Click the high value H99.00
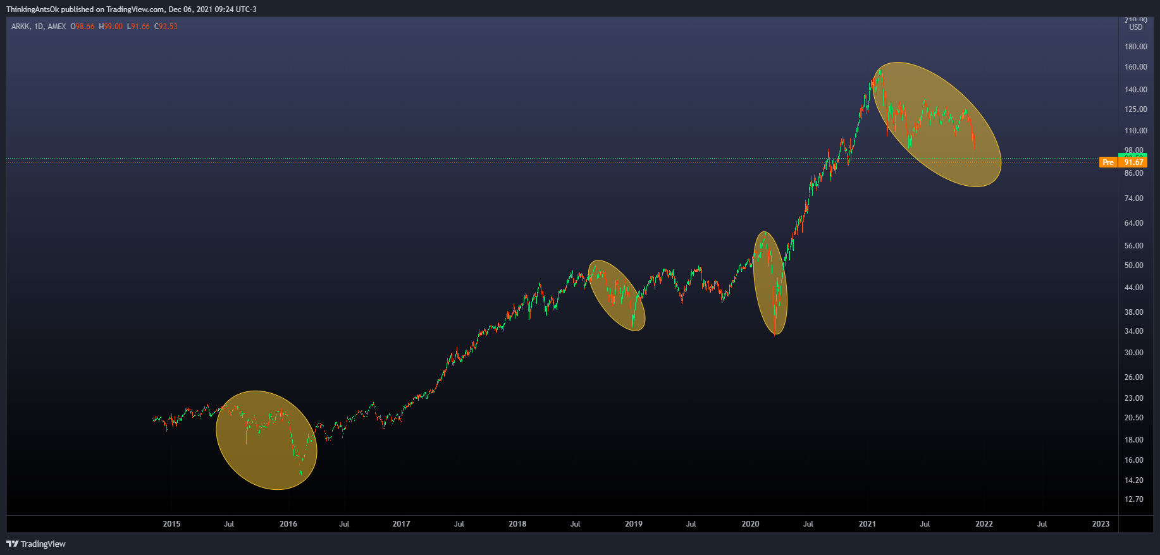The height and width of the screenshot is (555, 1160). [x=111, y=27]
